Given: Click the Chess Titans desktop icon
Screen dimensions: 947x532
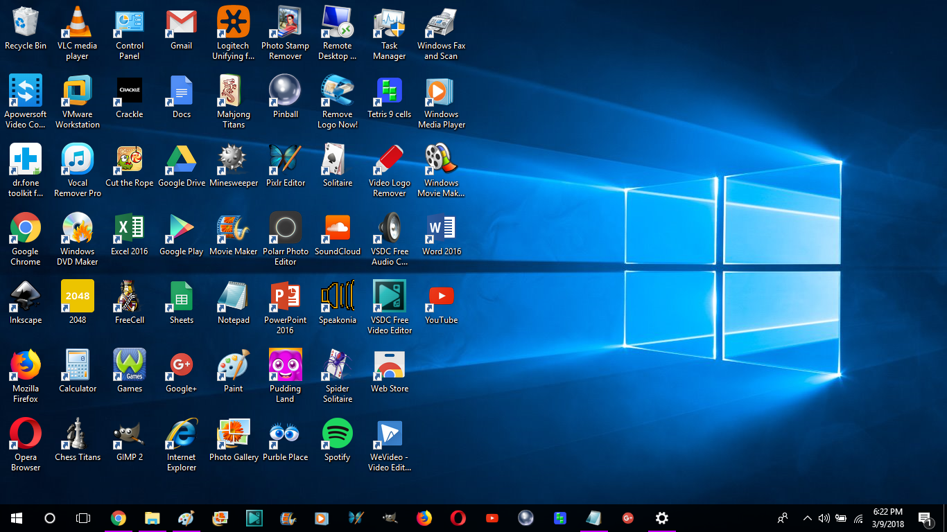Looking at the screenshot, I should pos(77,434).
